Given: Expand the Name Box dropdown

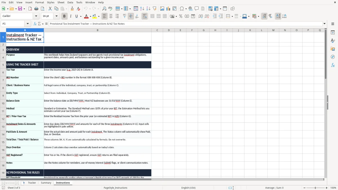Looking at the screenshot, I should coord(28,24).
